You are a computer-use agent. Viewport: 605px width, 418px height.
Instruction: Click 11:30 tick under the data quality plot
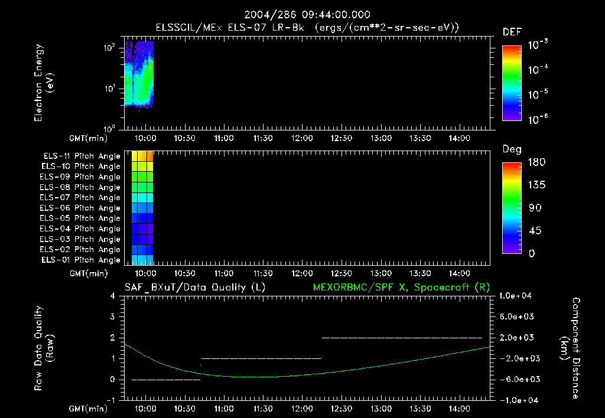[263, 409]
